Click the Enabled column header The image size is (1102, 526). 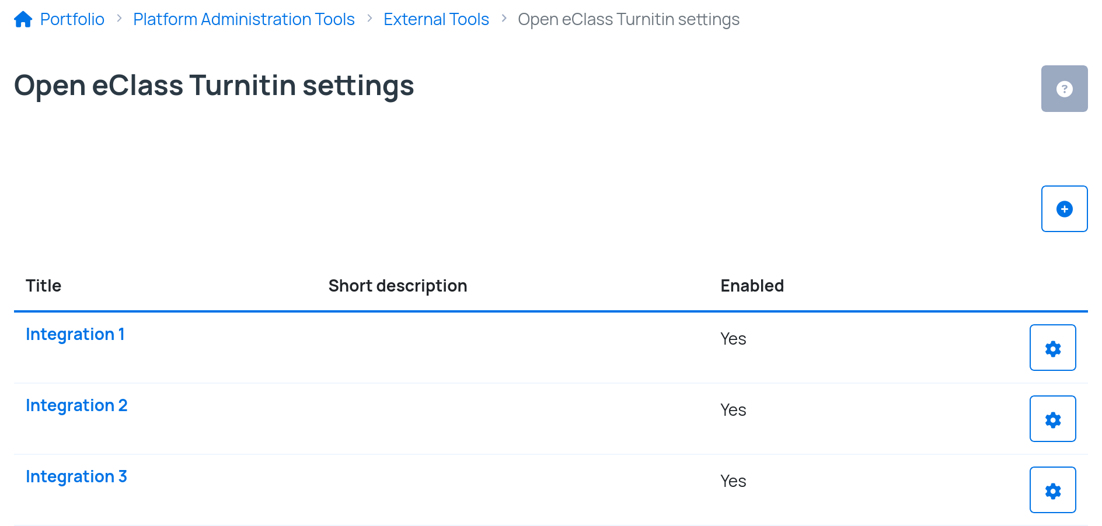[752, 286]
